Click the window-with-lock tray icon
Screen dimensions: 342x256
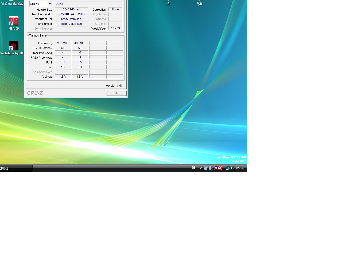(x=215, y=168)
